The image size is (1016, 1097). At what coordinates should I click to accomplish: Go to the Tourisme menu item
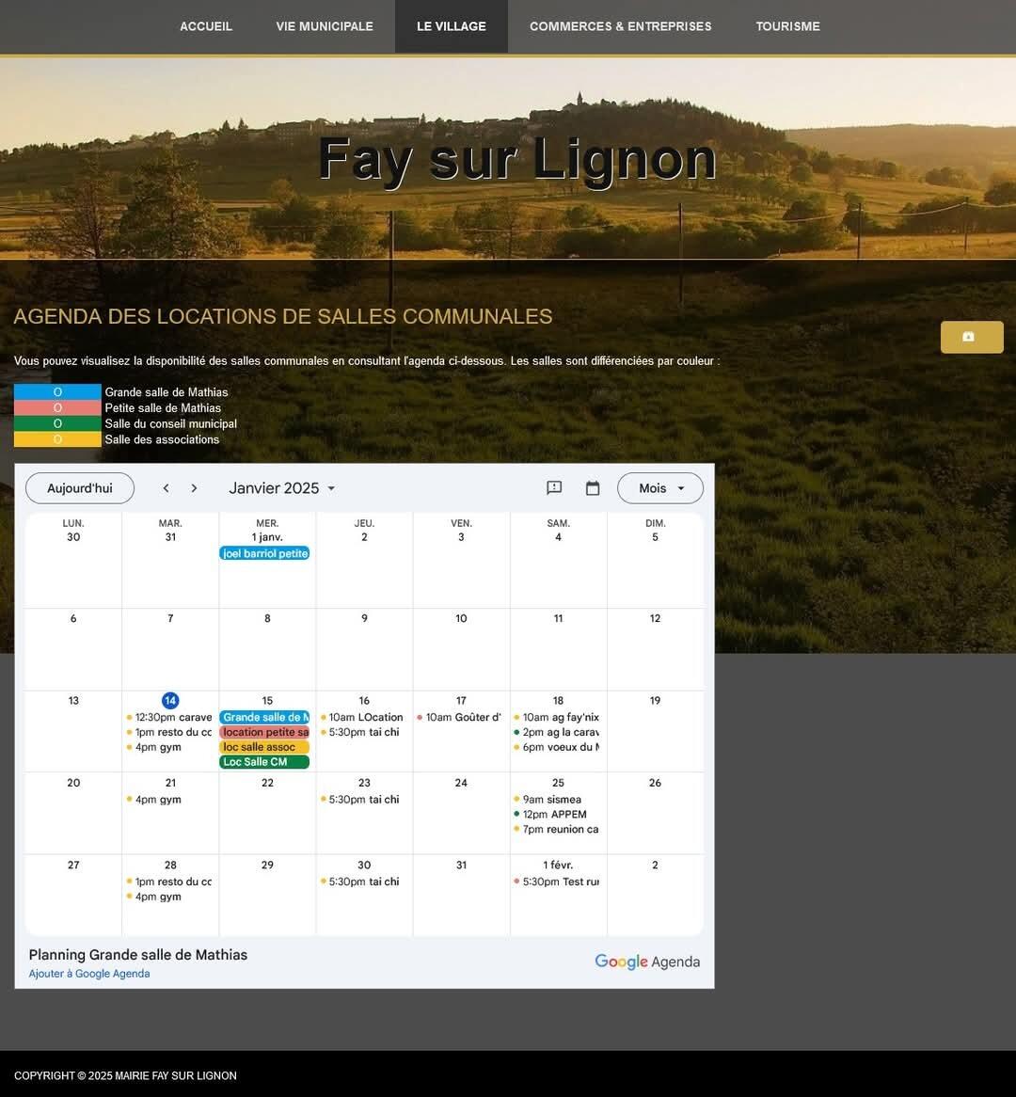[x=787, y=26]
